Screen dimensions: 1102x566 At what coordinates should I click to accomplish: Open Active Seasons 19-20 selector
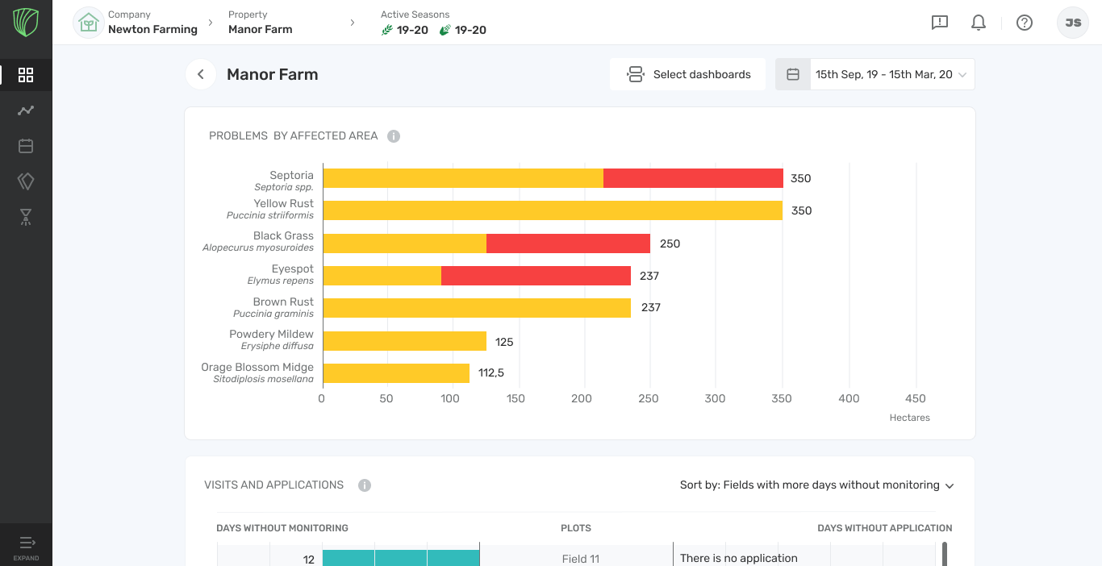433,23
